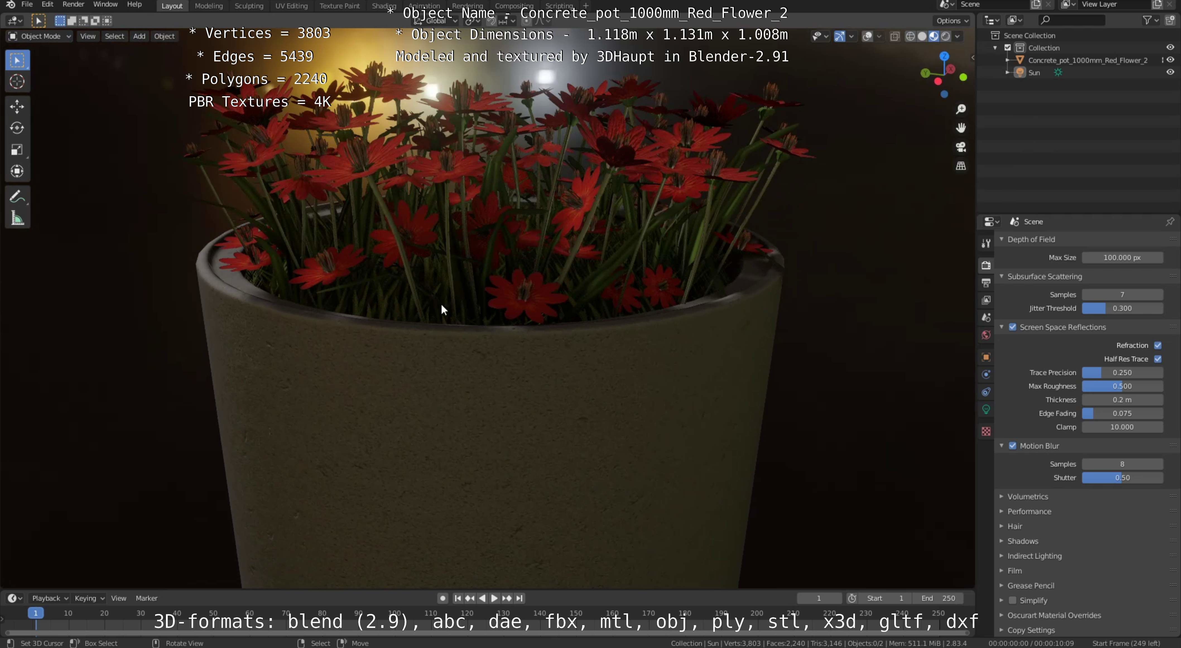Screen dimensions: 1181x648
Task: Adjust Trace Precision slider
Action: [x=1122, y=373]
